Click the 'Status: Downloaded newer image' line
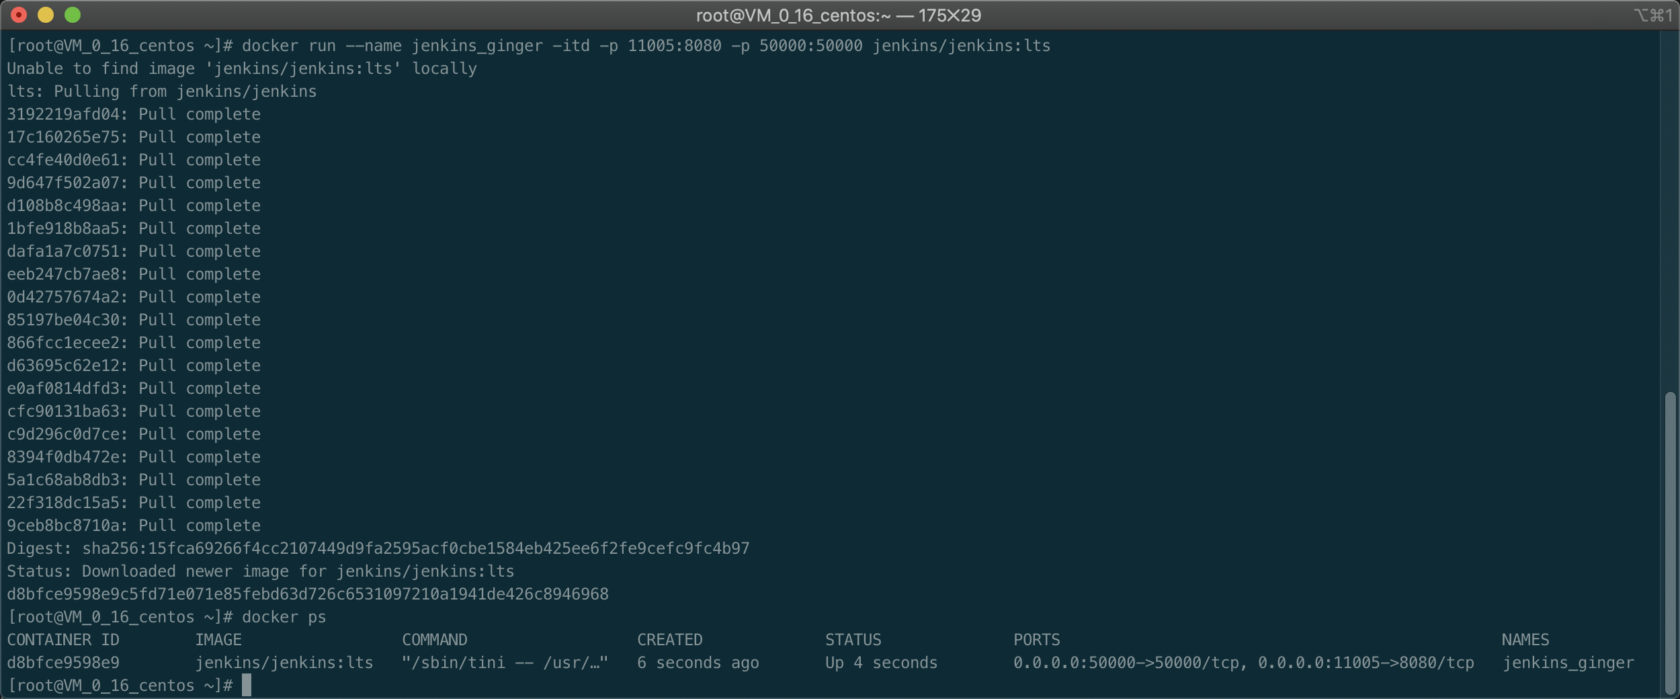The height and width of the screenshot is (699, 1680). 260,571
